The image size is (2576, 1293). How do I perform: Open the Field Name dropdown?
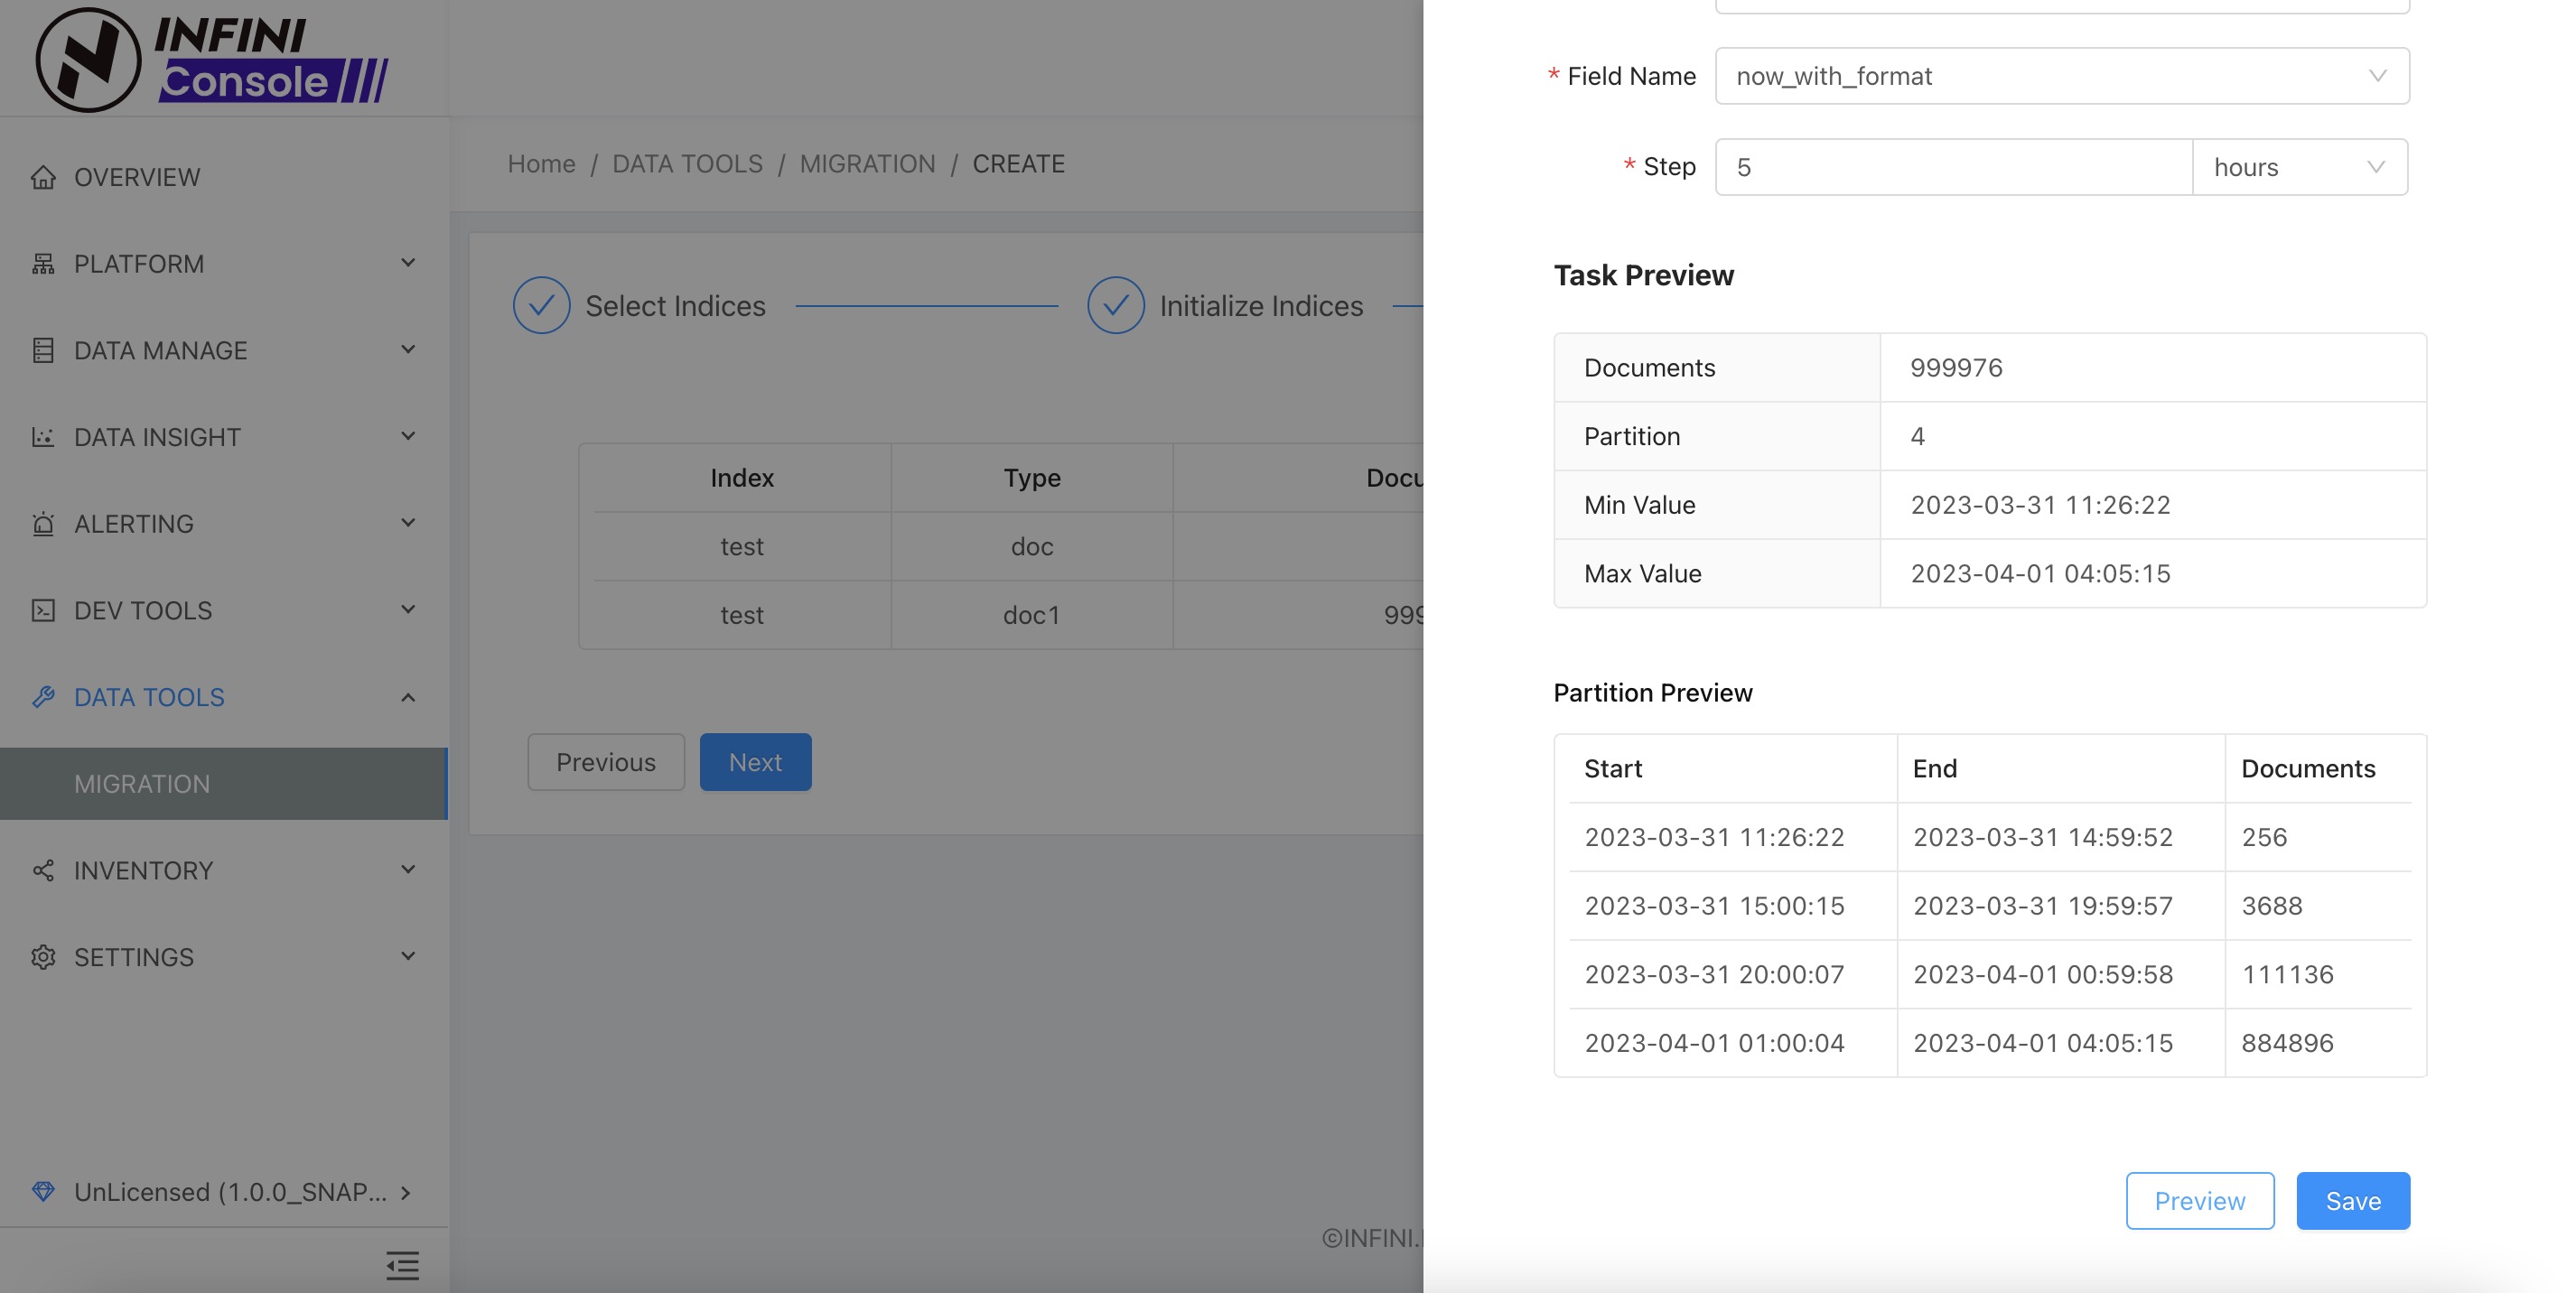point(2061,76)
